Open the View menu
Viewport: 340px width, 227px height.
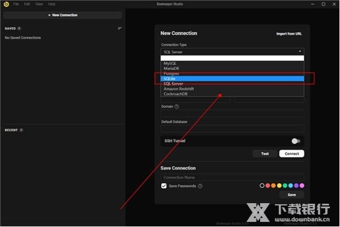(39, 4)
